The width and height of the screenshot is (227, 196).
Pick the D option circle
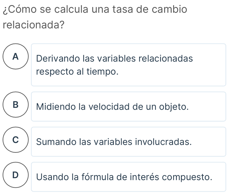(16, 175)
